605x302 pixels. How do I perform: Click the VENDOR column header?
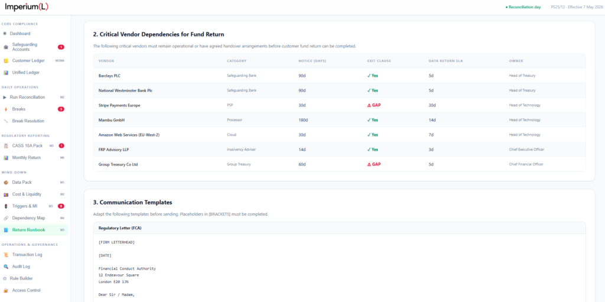coord(106,61)
